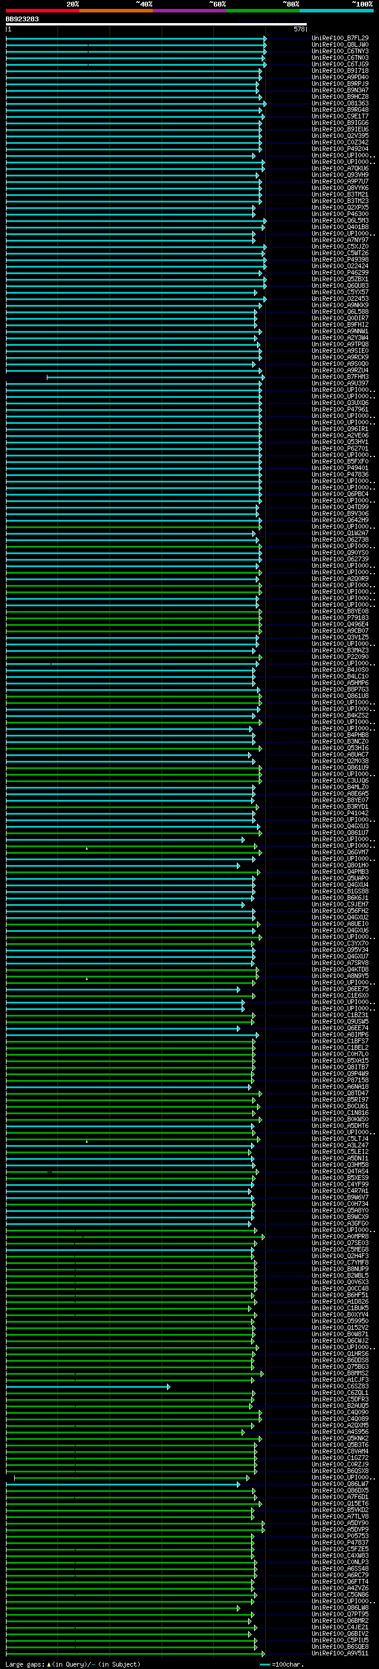Select the UniRef100_Q2V395 label
The height and width of the screenshot is (1669, 379).
pos(340,136)
